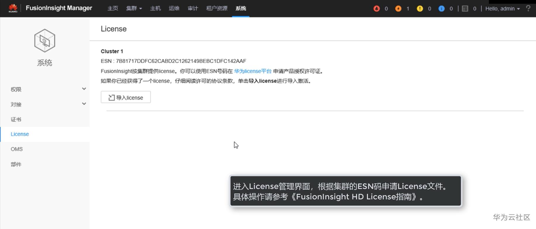The image size is (536, 229).
Task: Click the 系统 hexagon icon in sidebar
Action: [44, 41]
